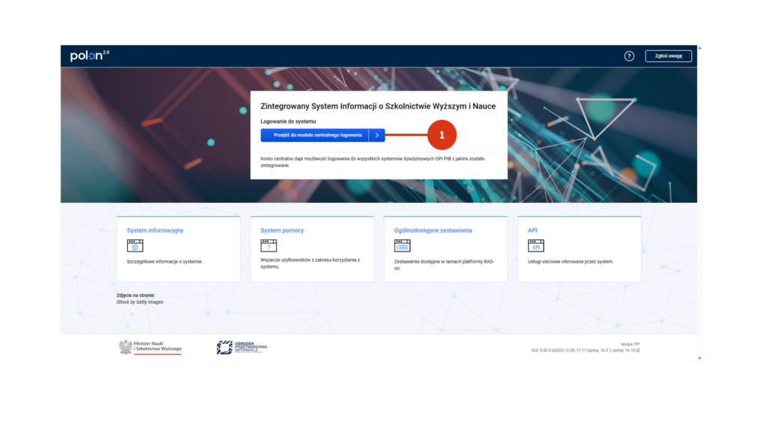Click the page scrollbar down arrow

(699, 358)
